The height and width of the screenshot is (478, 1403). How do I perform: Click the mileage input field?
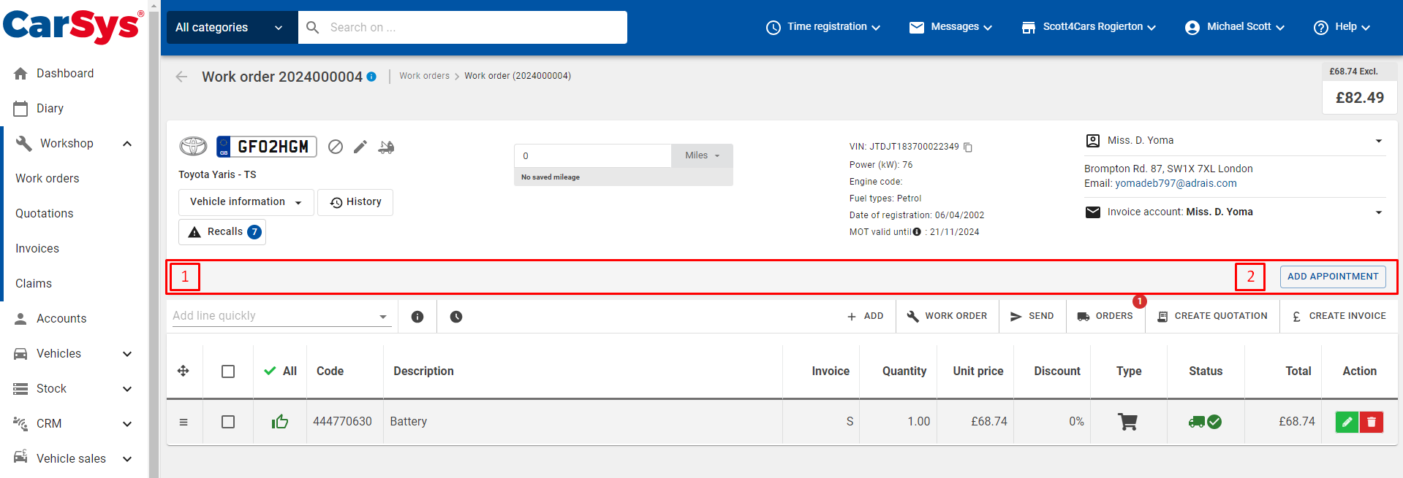[592, 155]
